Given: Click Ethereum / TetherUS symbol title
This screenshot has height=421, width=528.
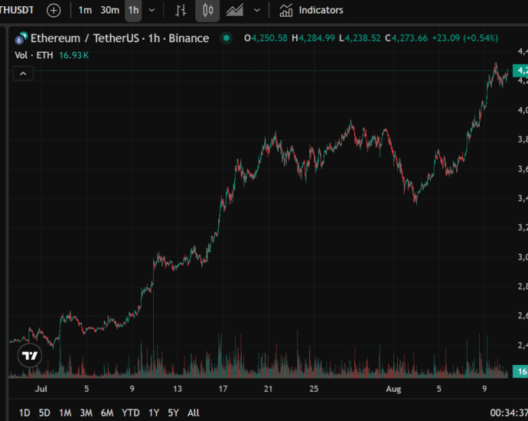Looking at the screenshot, I should pyautogui.click(x=119, y=38).
